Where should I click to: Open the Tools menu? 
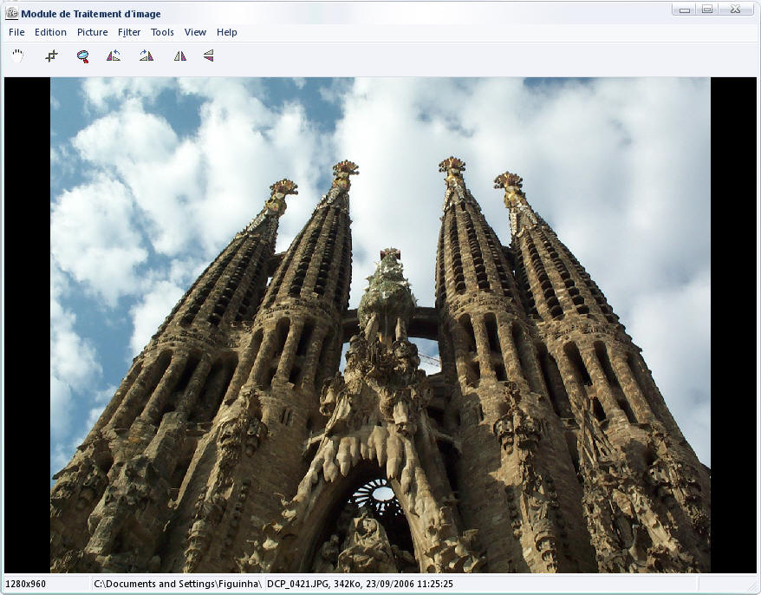click(162, 32)
